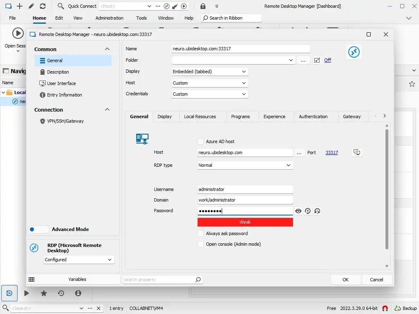Open the Host Custom dropdown
This screenshot has width=419, height=314.
click(x=210, y=83)
